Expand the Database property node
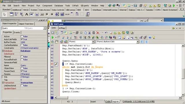The height and width of the screenshot is (104, 185). tap(3, 51)
